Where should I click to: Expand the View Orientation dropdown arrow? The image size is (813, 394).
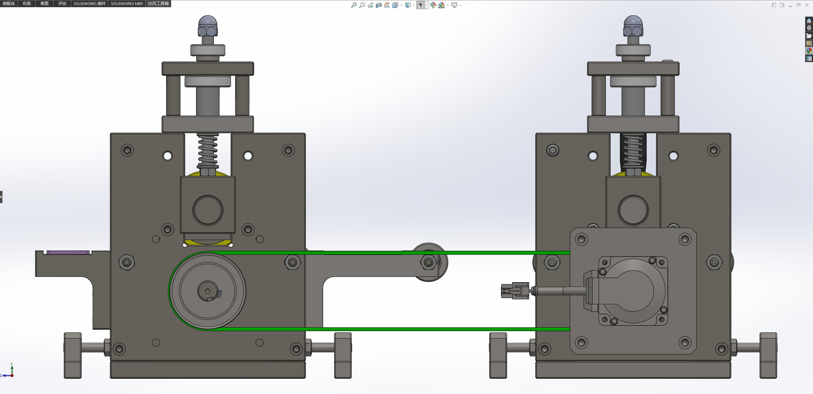[x=401, y=5]
